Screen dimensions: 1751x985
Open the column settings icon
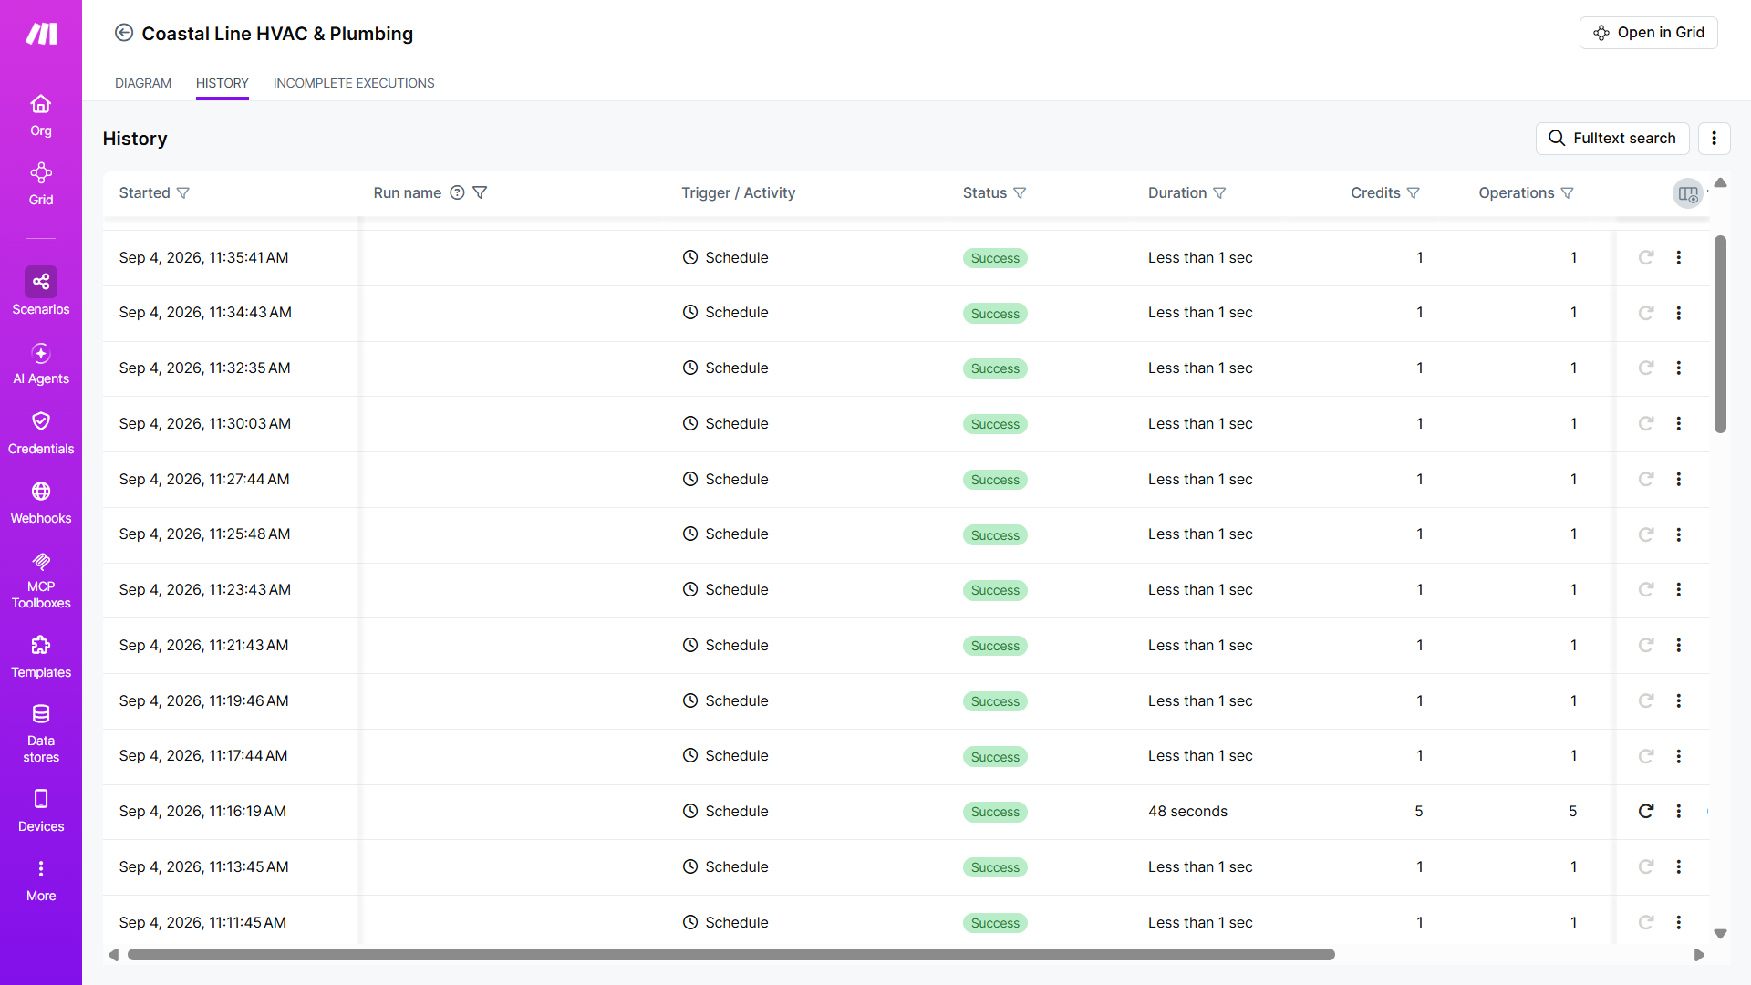pyautogui.click(x=1688, y=193)
